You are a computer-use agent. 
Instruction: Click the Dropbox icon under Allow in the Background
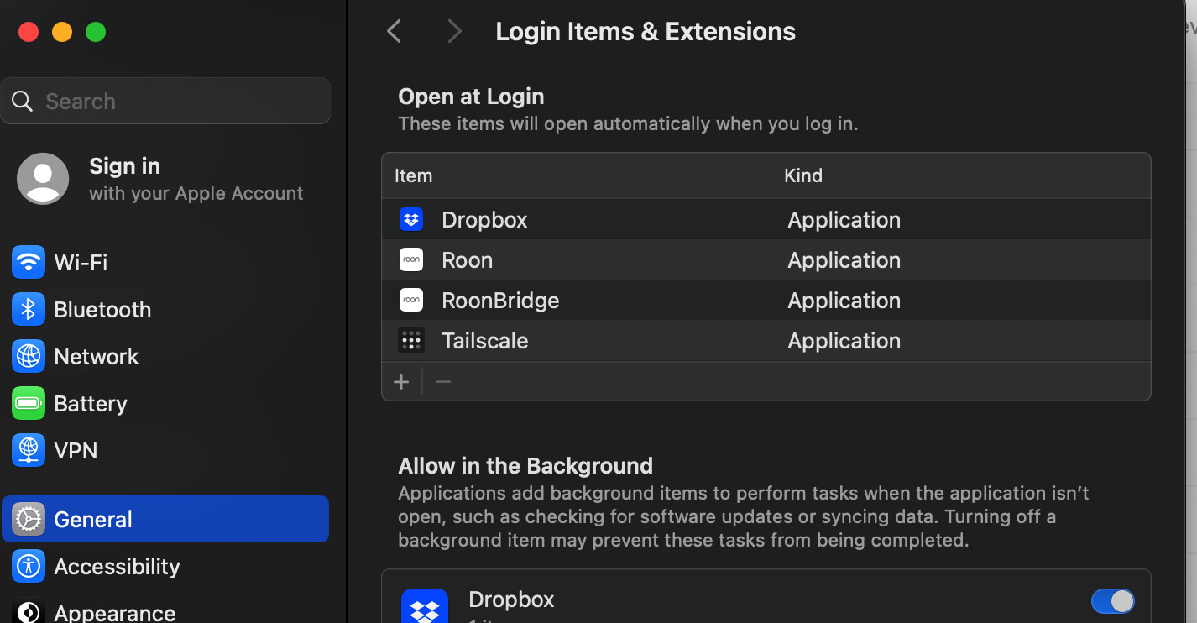[x=425, y=606]
